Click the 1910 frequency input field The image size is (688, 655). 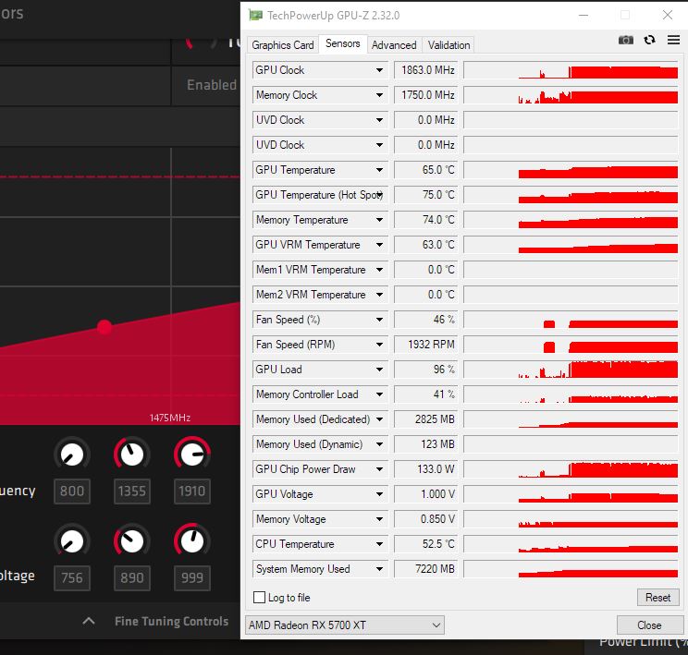click(192, 491)
